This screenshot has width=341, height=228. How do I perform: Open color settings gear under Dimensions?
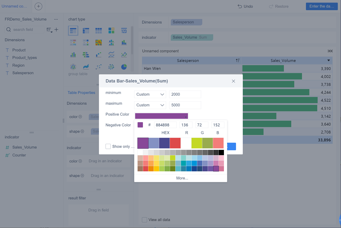(80, 116)
